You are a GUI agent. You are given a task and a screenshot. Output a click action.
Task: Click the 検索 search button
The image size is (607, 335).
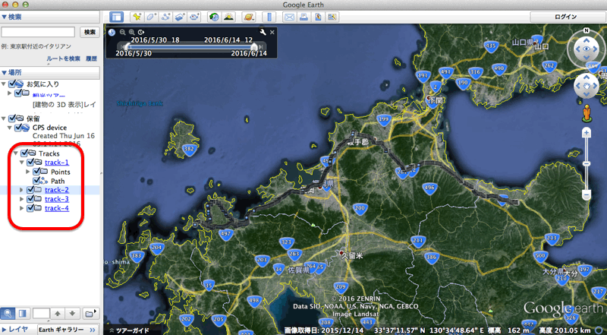click(90, 32)
